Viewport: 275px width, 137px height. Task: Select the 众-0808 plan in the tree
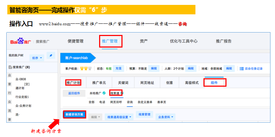tap(21, 79)
